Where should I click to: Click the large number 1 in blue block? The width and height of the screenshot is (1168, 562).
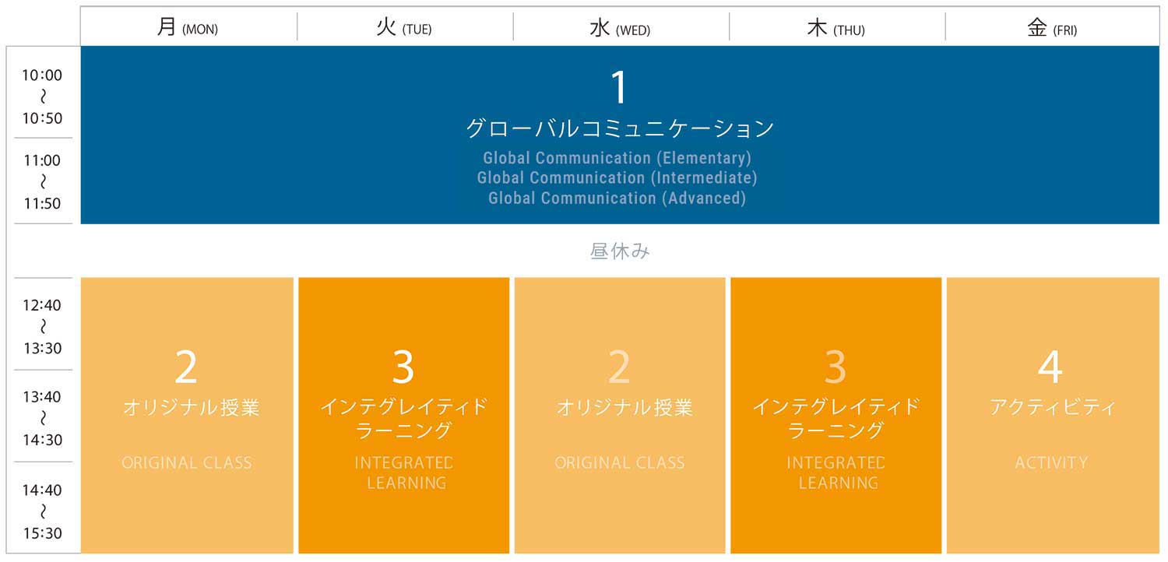tap(619, 87)
